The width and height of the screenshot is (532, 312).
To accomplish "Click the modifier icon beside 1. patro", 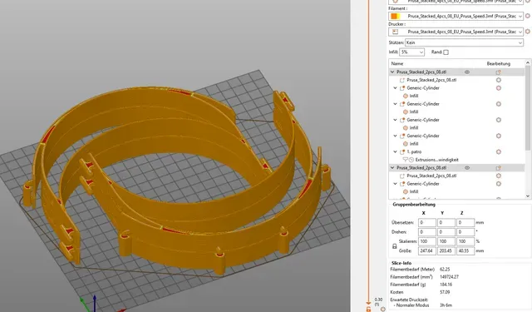I will coord(402,151).
